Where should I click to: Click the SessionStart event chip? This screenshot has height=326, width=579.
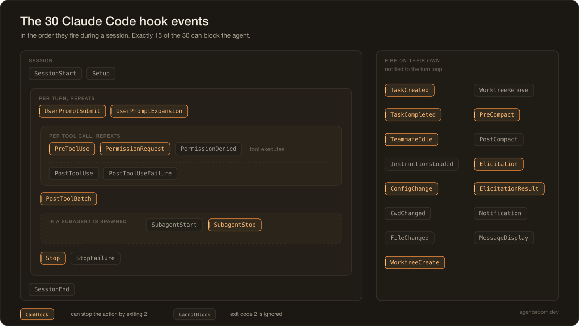click(x=55, y=74)
